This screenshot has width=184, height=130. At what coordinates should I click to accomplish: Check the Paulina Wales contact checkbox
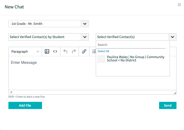101,59
